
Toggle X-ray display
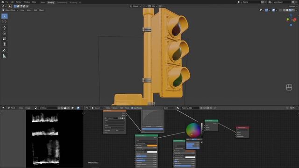(280, 10)
